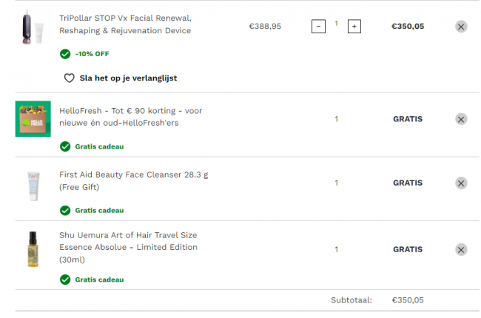The height and width of the screenshot is (318, 481).
Task: Increase TriPollar quantity with plus button
Action: 354,27
